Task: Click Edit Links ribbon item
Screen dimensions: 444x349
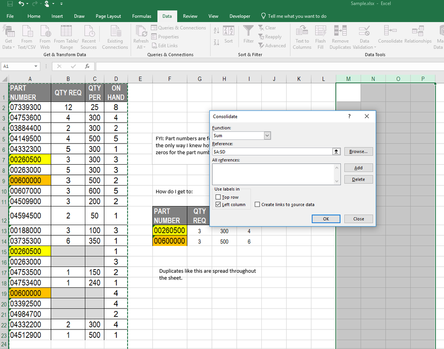Action: [x=164, y=46]
